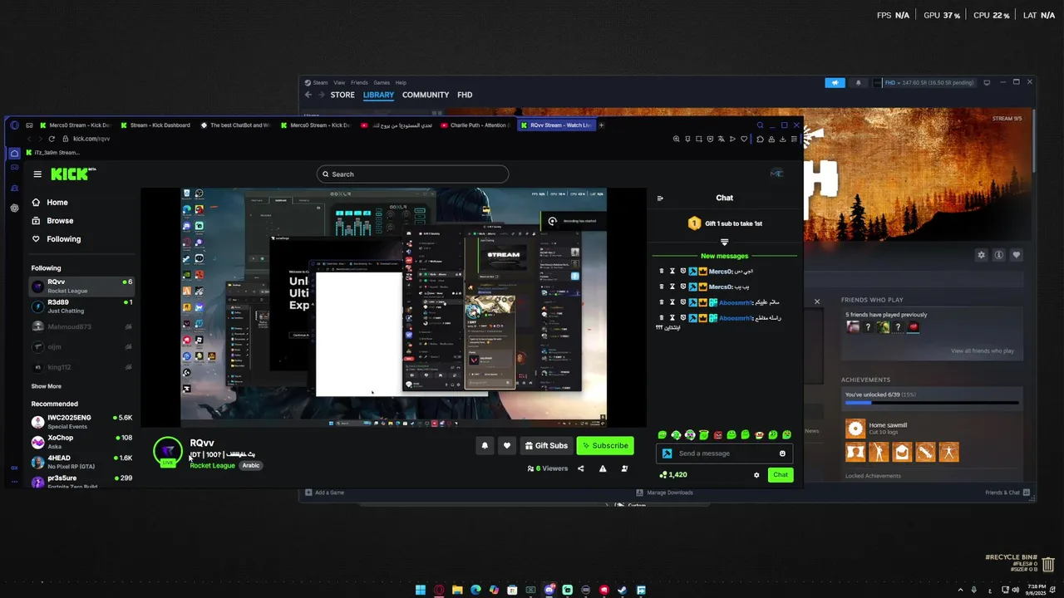Image resolution: width=1064 pixels, height=598 pixels.
Task: Click the heart follow button under stream
Action: point(506,446)
